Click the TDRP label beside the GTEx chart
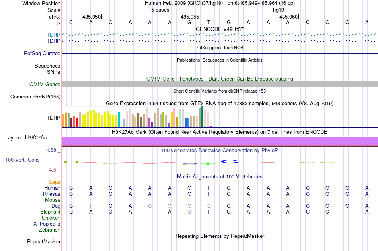378x251 pixels. [x=53, y=118]
